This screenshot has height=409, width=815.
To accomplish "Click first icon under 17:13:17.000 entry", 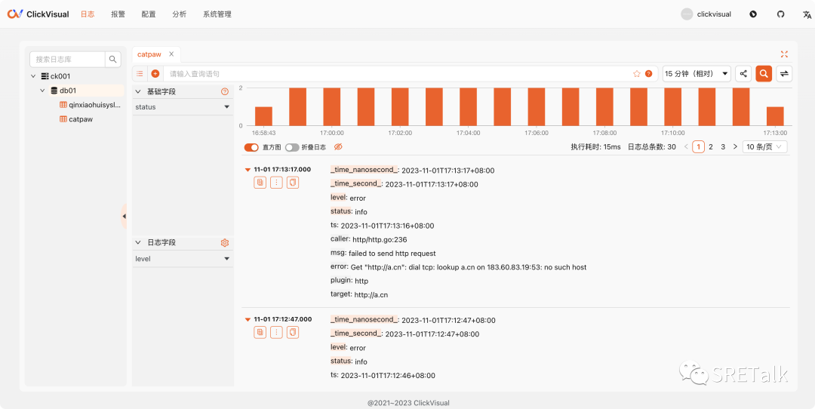I will 260,183.
